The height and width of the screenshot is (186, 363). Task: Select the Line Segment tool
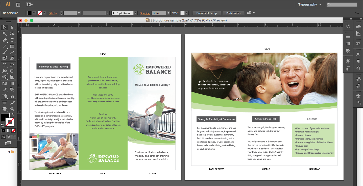coord(5,46)
